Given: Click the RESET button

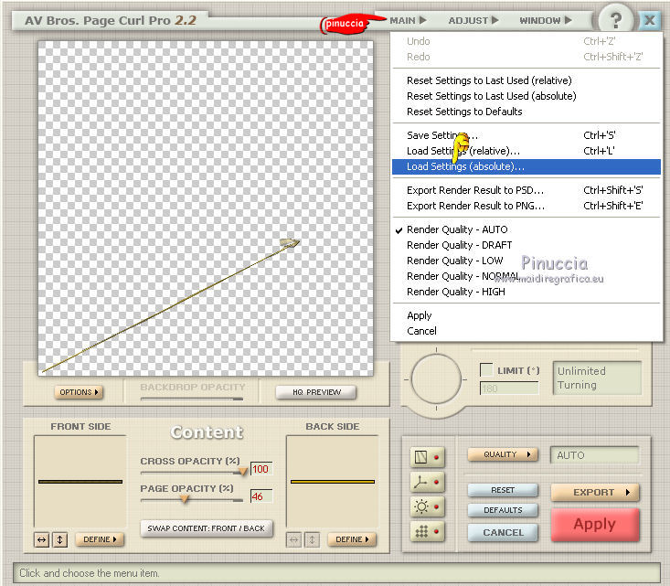Looking at the screenshot, I should 503,490.
